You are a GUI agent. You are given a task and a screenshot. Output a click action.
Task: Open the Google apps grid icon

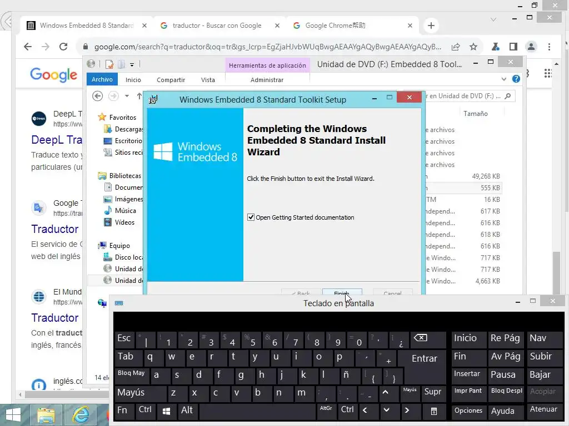click(548, 74)
